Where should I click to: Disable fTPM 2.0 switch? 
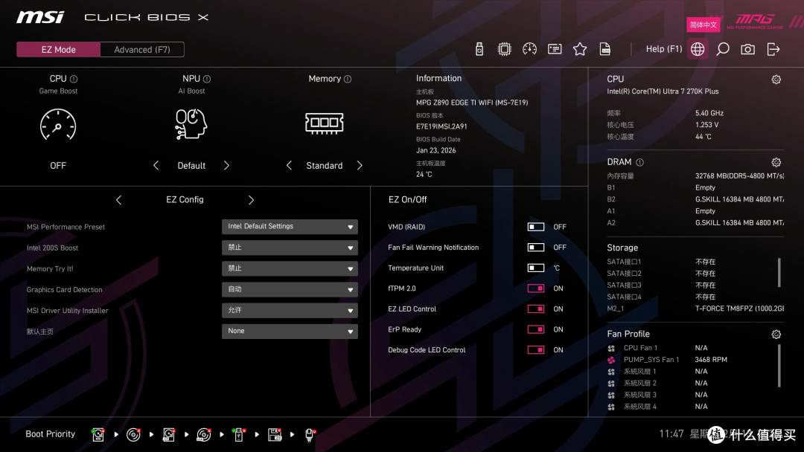tap(536, 288)
